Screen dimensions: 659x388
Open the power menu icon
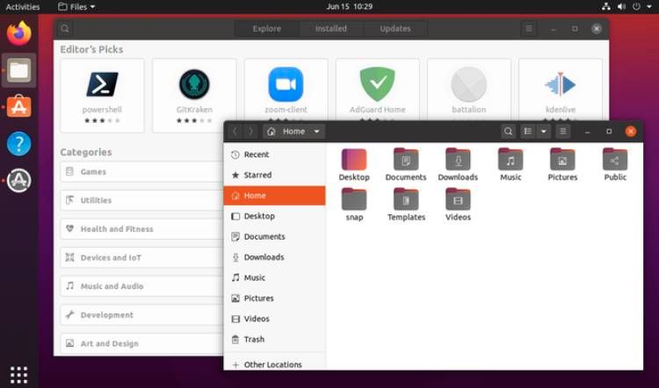[636, 7]
